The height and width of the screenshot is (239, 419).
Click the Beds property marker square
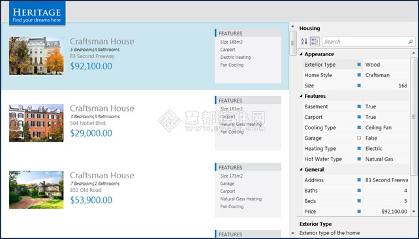[359, 200]
